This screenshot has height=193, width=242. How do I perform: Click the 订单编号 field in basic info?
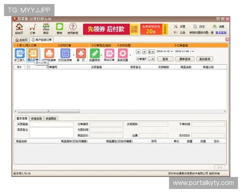click(106, 124)
